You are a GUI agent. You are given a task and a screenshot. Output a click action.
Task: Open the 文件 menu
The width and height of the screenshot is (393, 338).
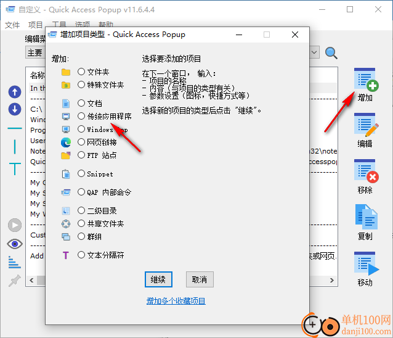[12, 25]
